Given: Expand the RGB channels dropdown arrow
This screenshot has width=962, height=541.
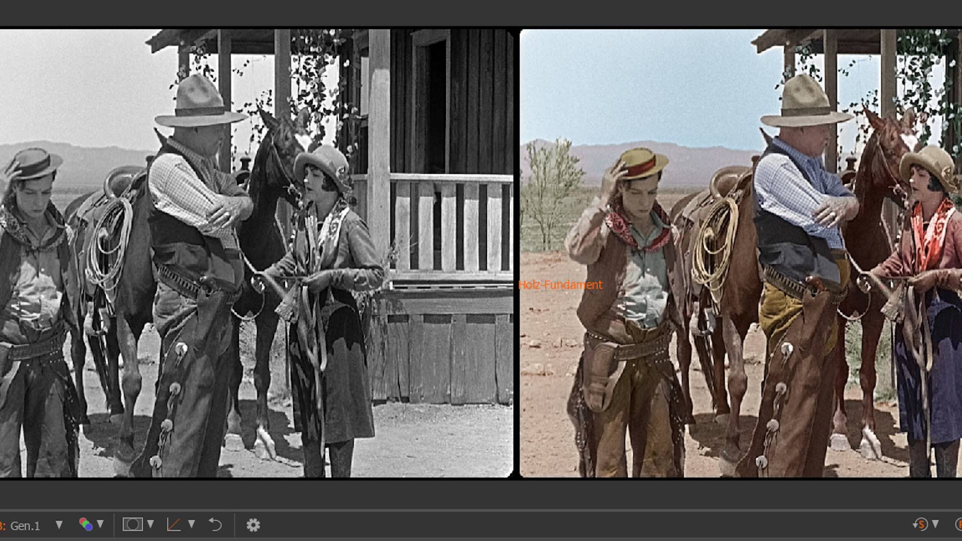Looking at the screenshot, I should point(100,524).
